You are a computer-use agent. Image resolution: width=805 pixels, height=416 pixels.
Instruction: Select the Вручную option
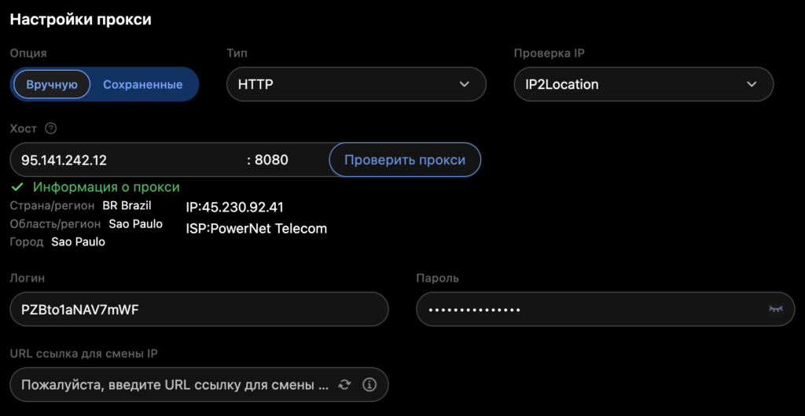pyautogui.click(x=52, y=84)
